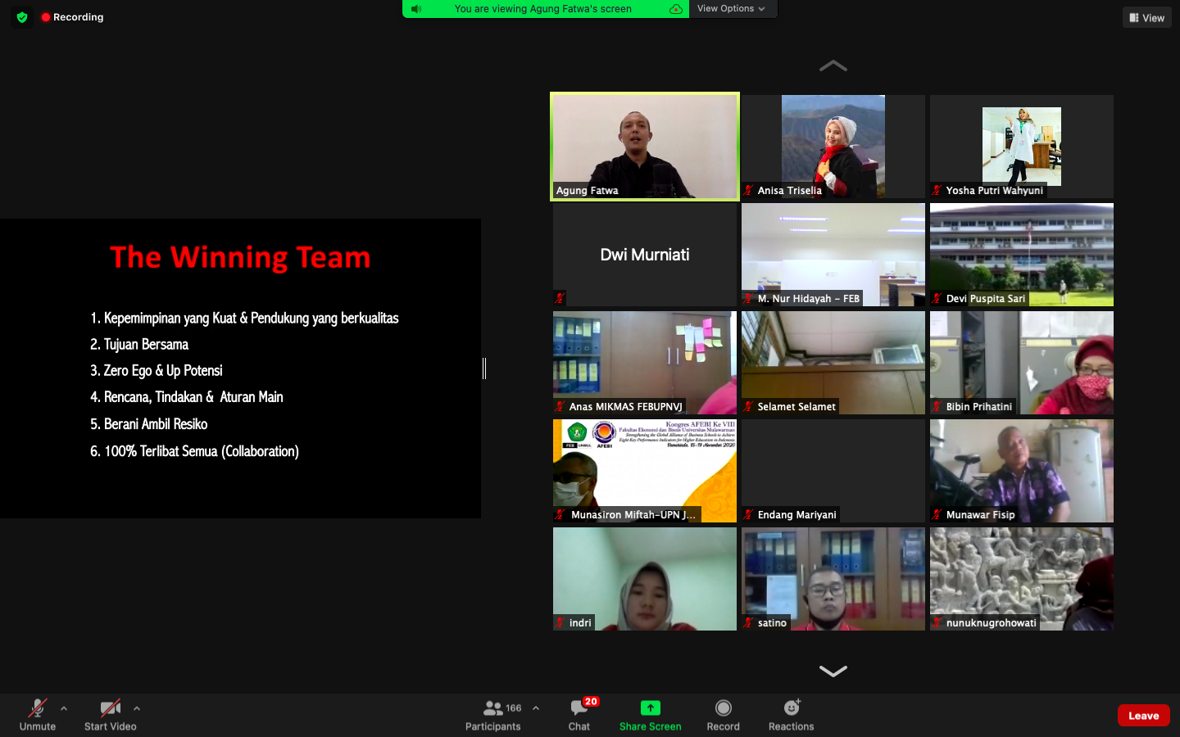Start Video camera toggle

point(110,708)
